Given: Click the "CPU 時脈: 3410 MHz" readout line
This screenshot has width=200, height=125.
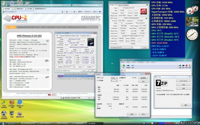Looking at the screenshot, I should 162,2.
